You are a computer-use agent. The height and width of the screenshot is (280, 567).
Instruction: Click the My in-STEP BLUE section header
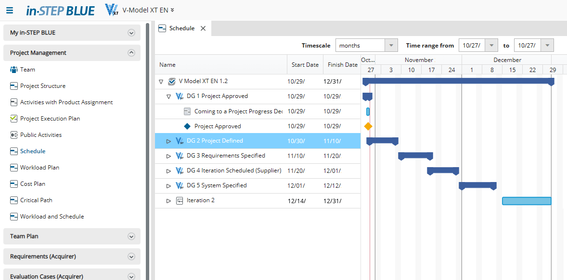click(71, 32)
